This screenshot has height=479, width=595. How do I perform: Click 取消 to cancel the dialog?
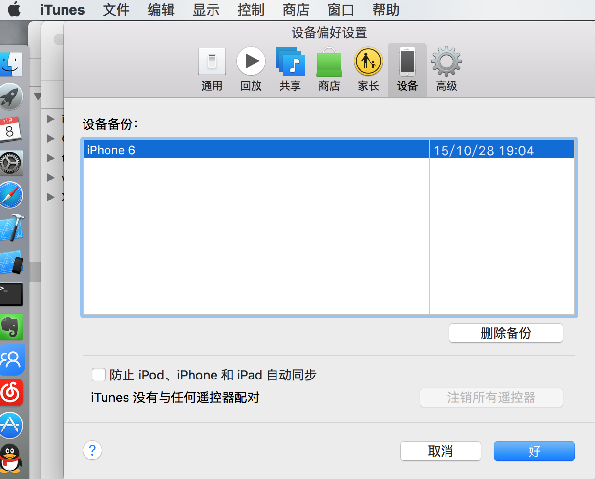[x=440, y=451]
